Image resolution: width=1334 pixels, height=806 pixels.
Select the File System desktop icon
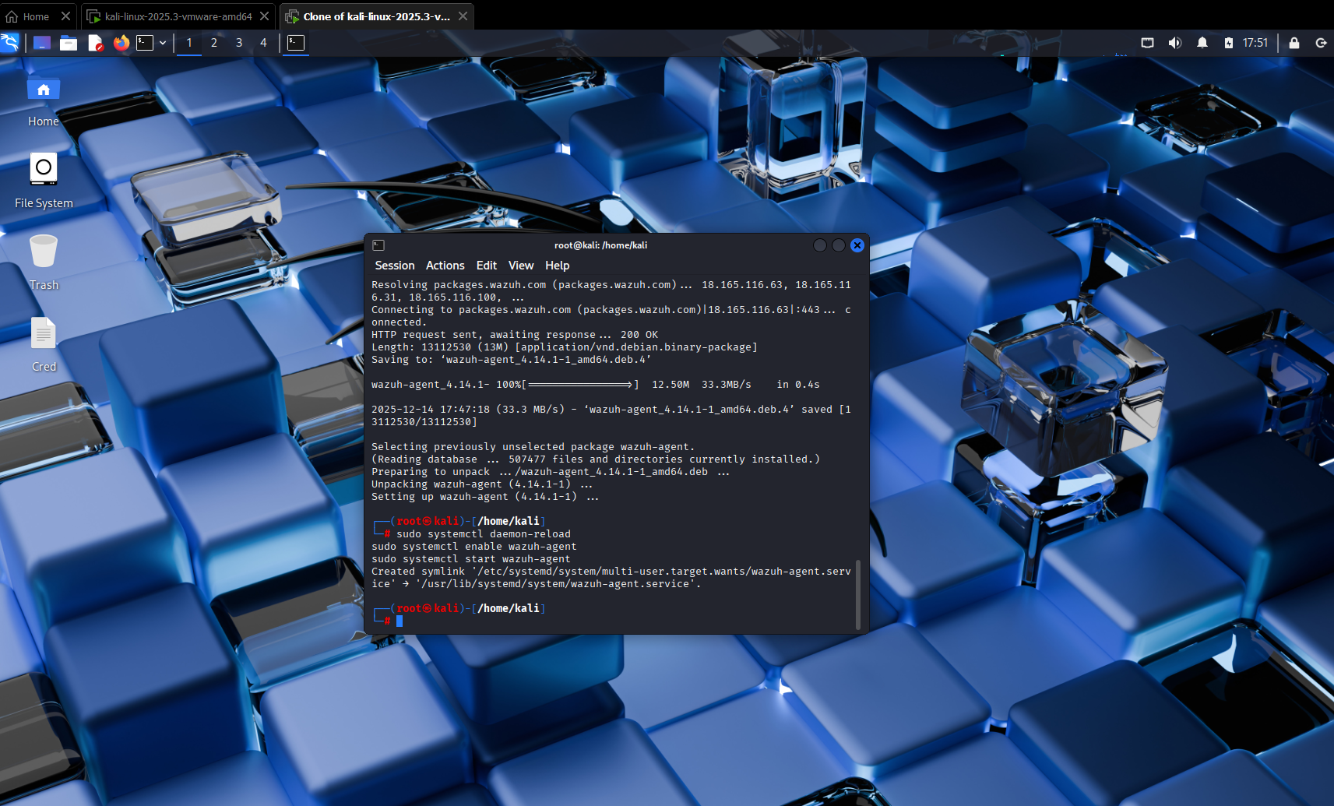pyautogui.click(x=44, y=181)
